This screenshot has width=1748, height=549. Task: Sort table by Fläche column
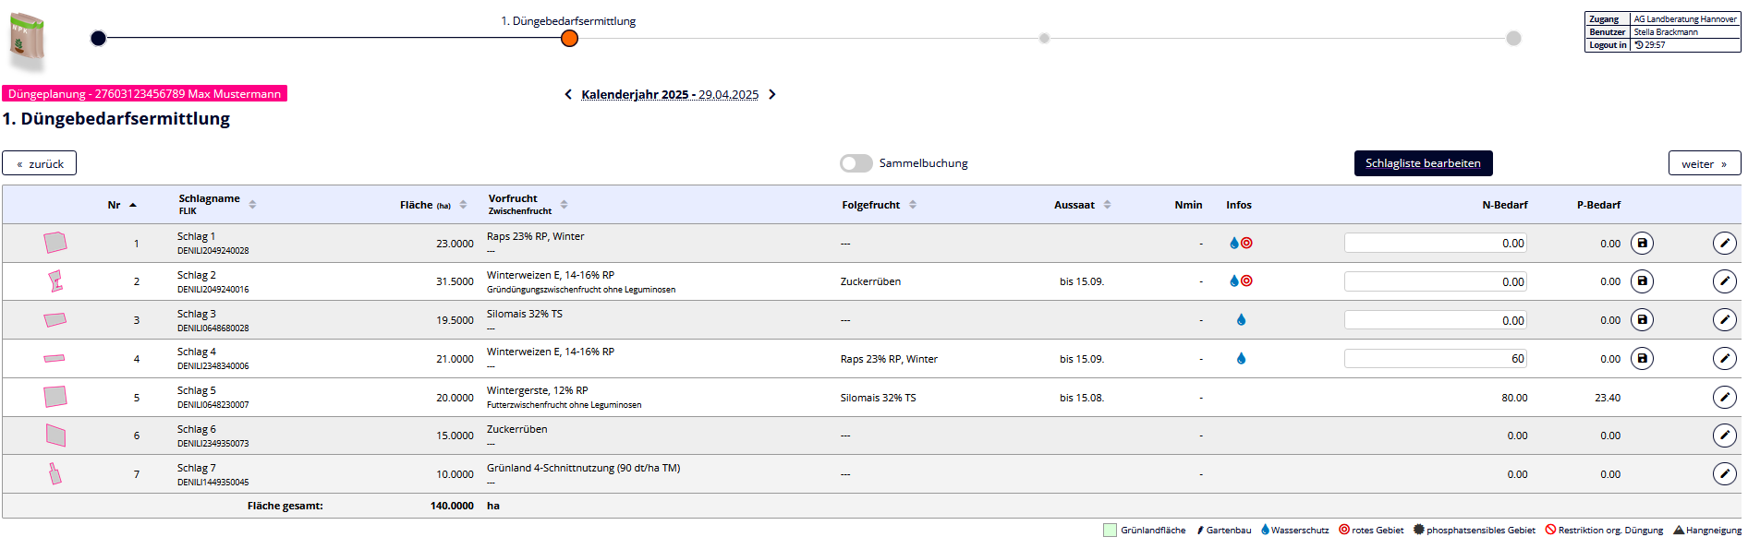[x=463, y=205]
